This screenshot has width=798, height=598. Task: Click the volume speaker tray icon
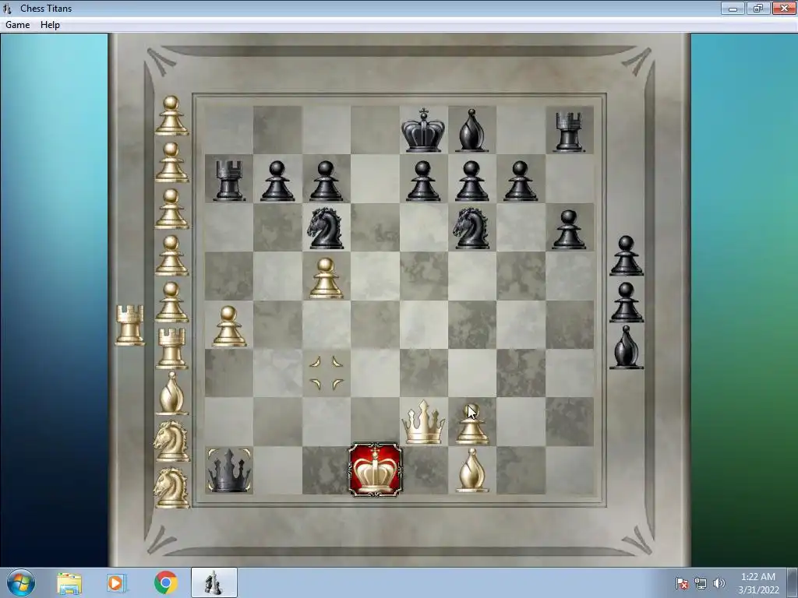tap(719, 583)
